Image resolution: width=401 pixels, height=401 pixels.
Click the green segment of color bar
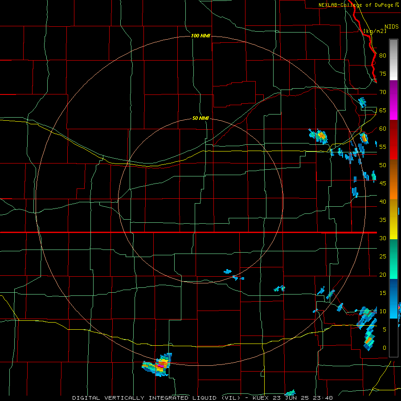(393, 259)
